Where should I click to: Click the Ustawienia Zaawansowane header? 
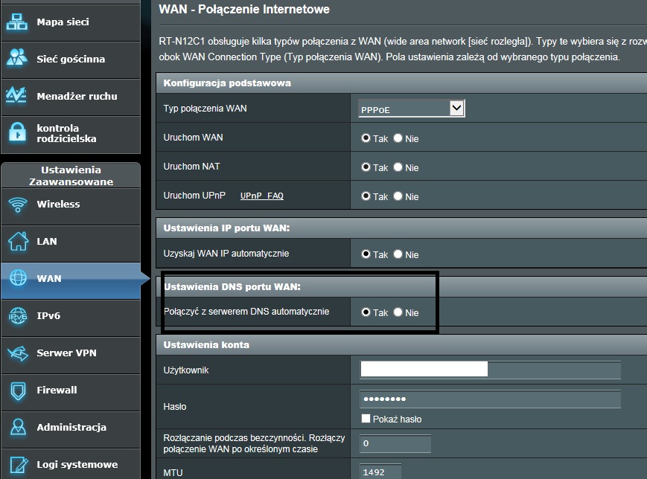click(x=71, y=176)
